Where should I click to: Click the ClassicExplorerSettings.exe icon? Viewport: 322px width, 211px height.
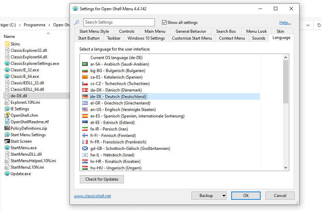point(8,63)
